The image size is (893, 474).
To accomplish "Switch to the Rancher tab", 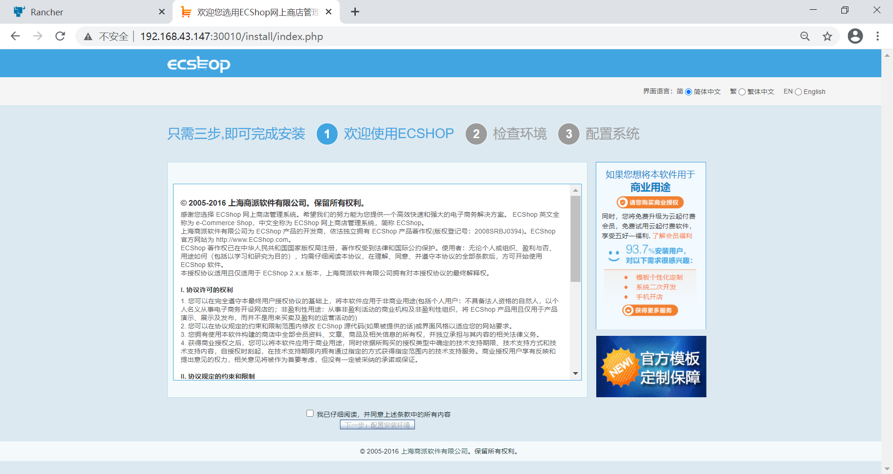I will coord(86,12).
